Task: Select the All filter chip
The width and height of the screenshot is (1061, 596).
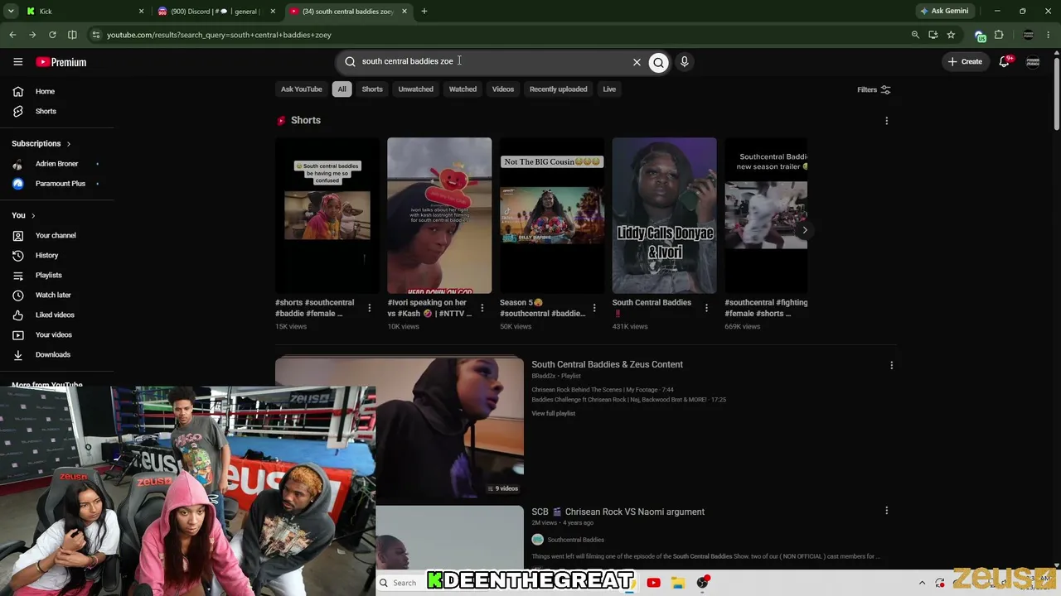Action: pos(342,89)
